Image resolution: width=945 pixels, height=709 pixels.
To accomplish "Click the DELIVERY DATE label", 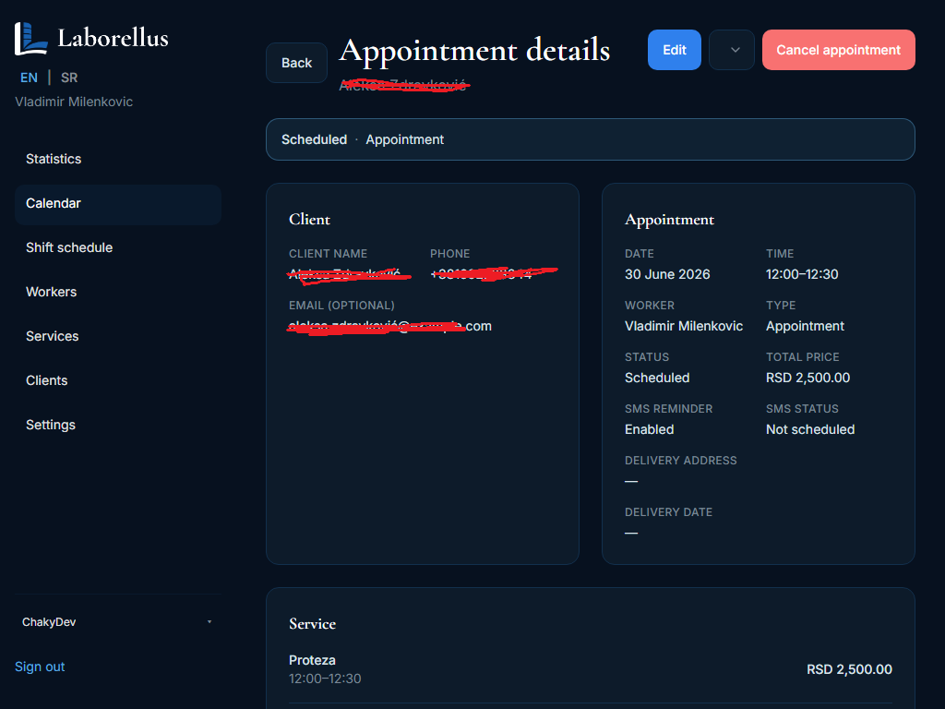I will [x=668, y=512].
